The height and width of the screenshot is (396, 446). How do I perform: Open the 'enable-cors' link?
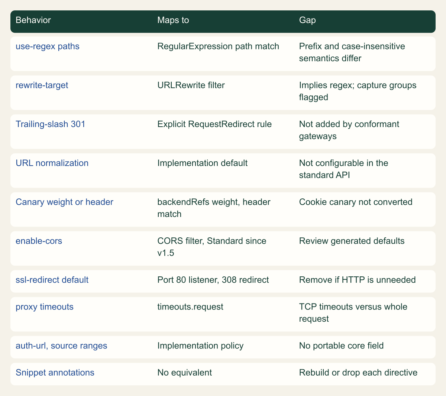39,241
